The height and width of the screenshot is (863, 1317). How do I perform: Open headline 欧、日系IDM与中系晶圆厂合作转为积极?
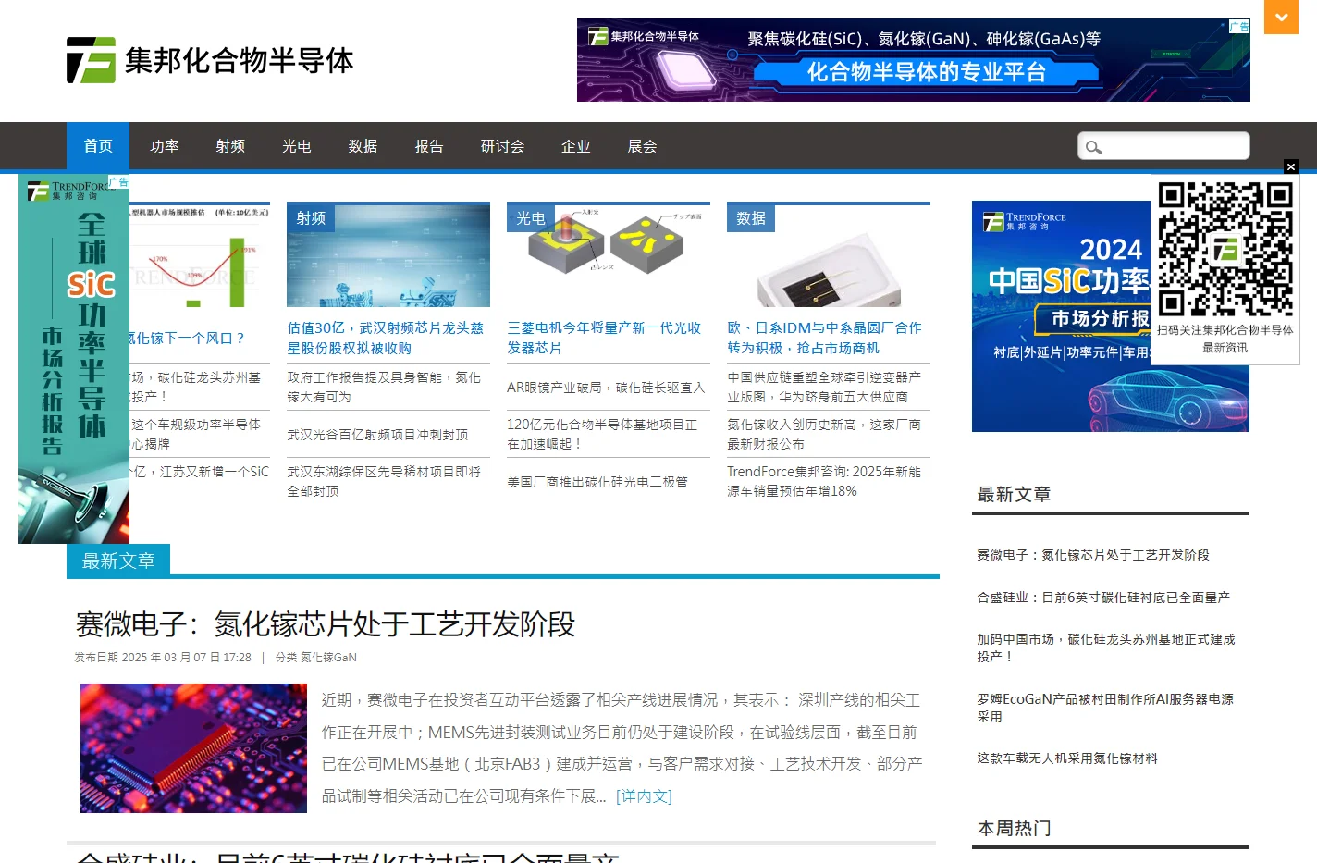click(825, 338)
